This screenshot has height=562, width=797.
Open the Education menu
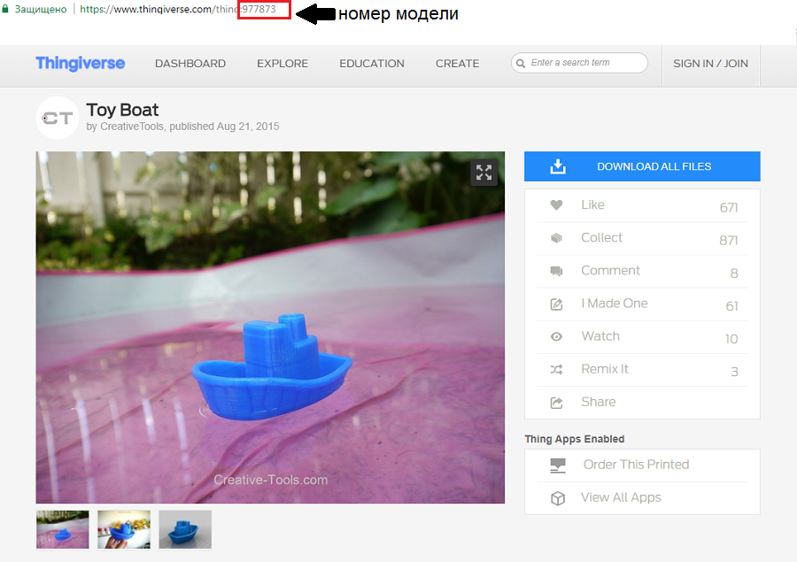coord(372,64)
